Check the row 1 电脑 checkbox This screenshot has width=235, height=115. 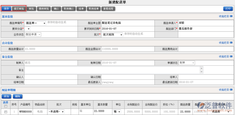tap(6, 112)
